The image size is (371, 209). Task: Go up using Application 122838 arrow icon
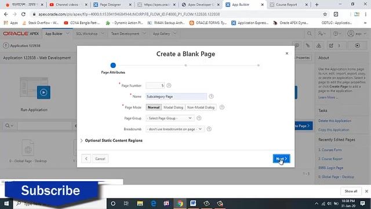click(x=6, y=45)
